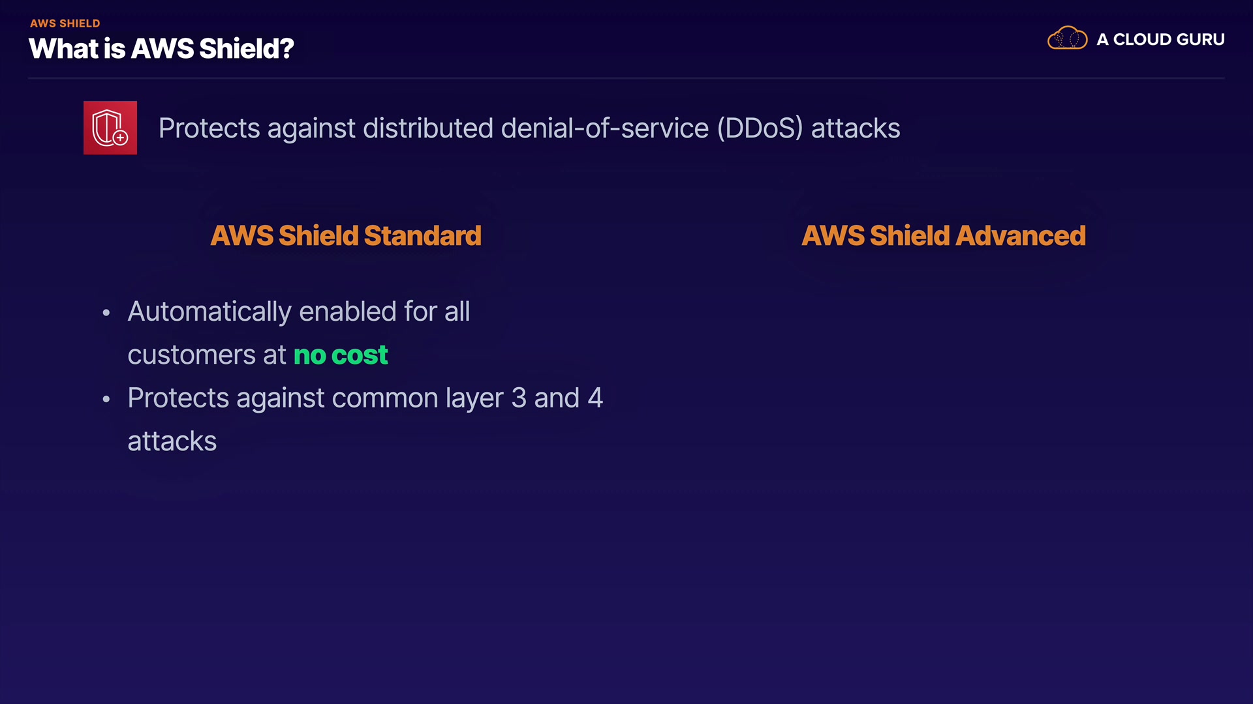1253x704 pixels.
Task: Click the "What is AWS Shield?" title
Action: pyautogui.click(x=161, y=49)
